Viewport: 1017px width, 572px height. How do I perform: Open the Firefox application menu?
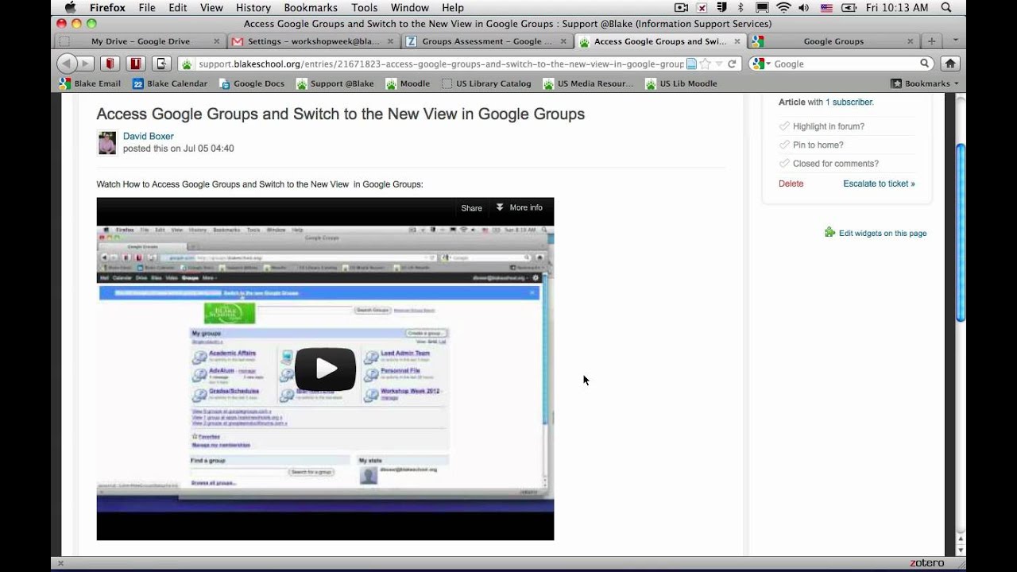pos(107,8)
